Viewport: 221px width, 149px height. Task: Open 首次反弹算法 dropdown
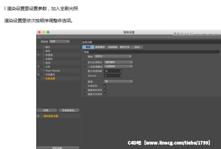[x=118, y=62]
